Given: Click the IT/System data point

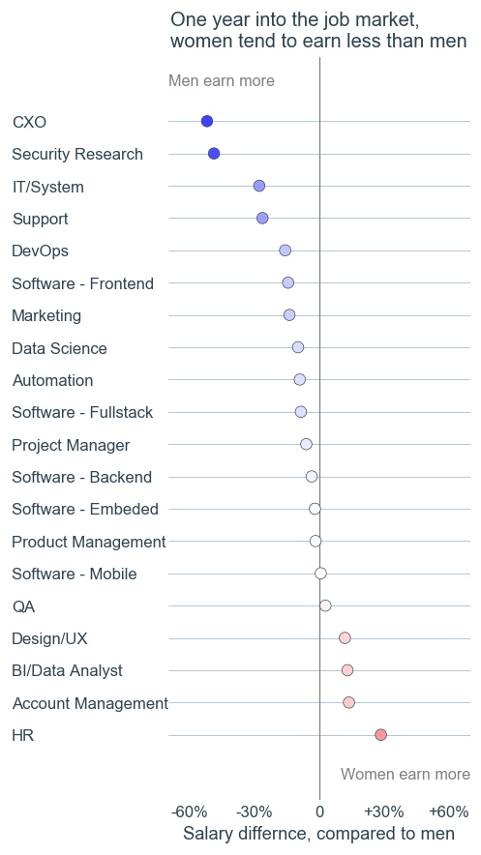Looking at the screenshot, I should pos(259,186).
